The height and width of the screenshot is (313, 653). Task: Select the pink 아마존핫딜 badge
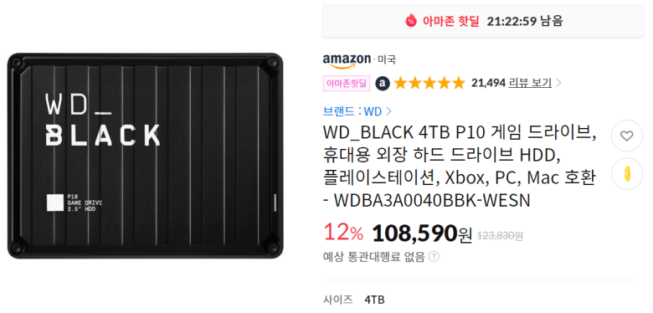(347, 83)
